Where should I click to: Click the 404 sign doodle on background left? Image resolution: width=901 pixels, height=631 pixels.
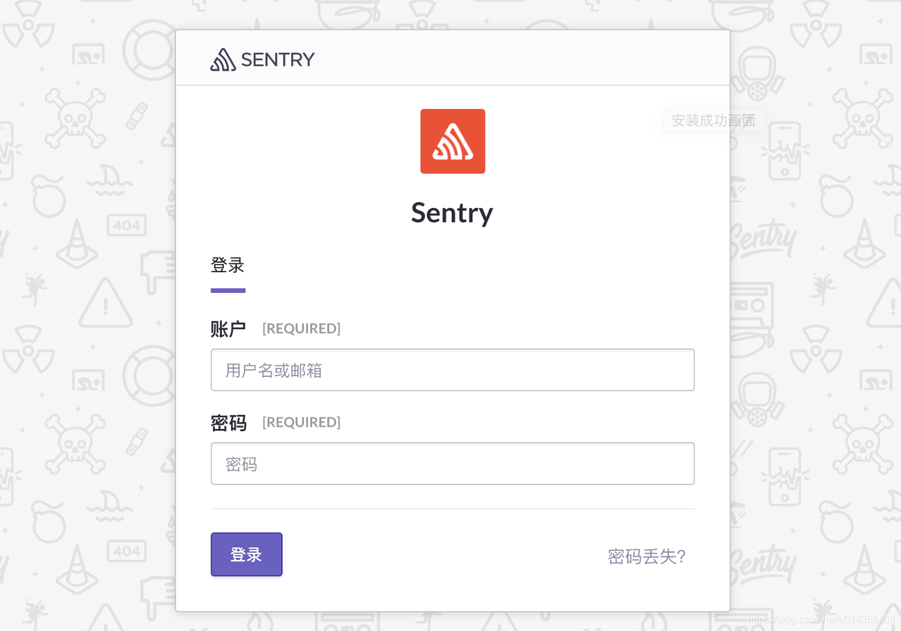click(x=127, y=226)
